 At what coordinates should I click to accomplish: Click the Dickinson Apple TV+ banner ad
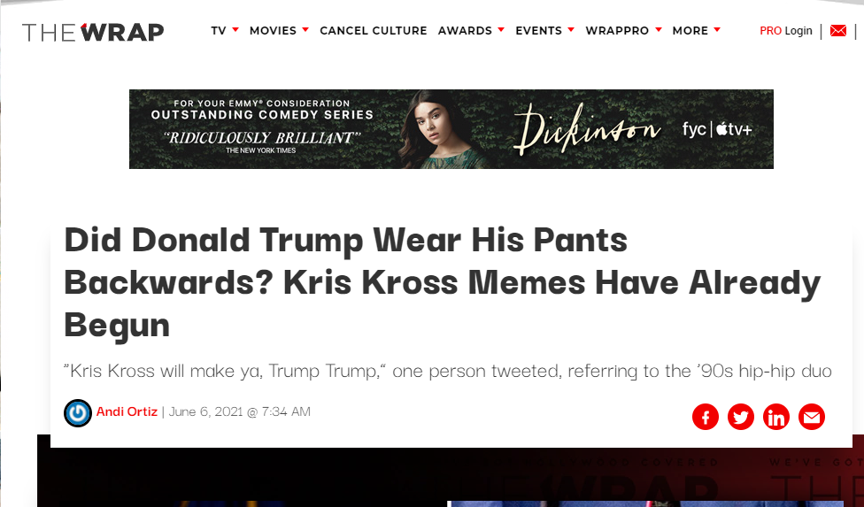(451, 129)
